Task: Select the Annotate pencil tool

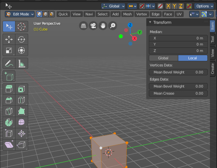Action: tap(9, 63)
